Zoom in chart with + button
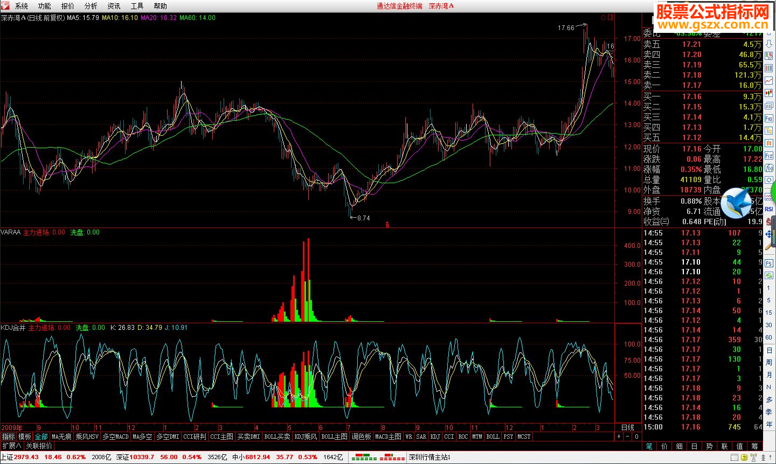 (x=619, y=437)
